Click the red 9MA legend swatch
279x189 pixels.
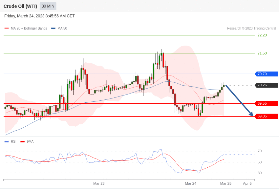pos(23,141)
